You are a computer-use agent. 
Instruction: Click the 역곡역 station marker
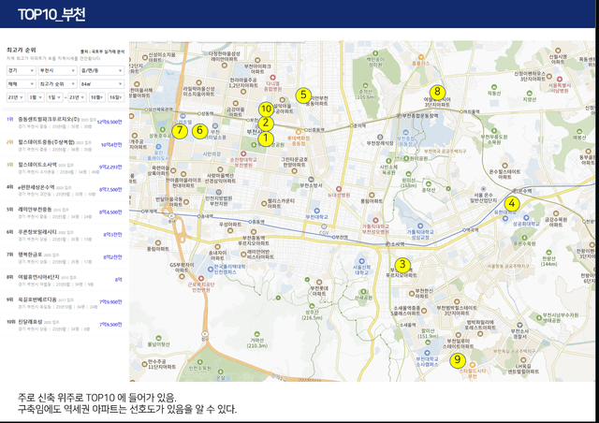(464, 230)
